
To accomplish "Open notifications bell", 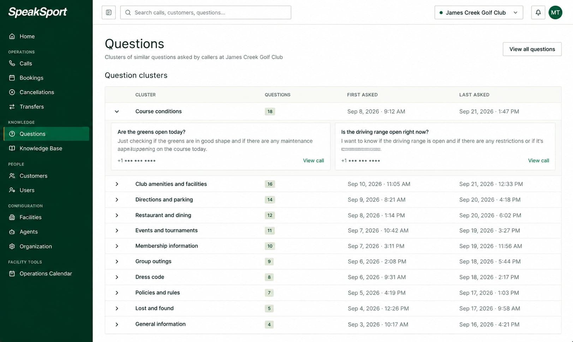I will click(538, 12).
